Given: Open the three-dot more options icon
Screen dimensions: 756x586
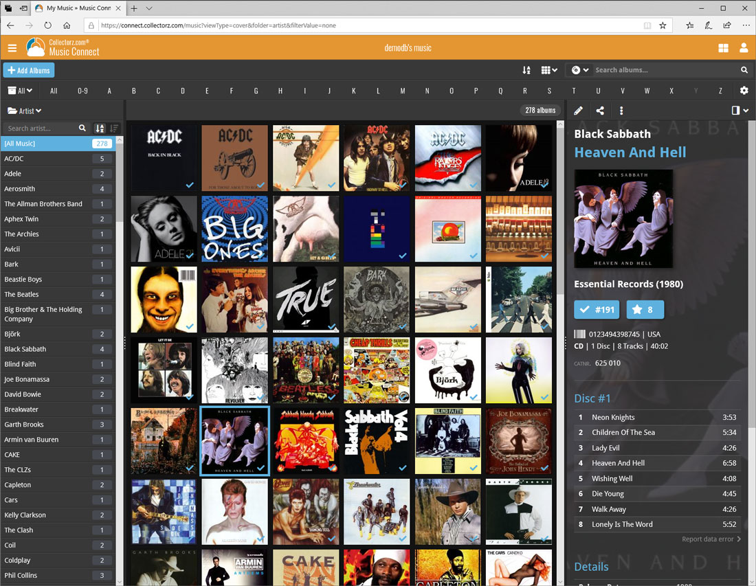Looking at the screenshot, I should pyautogui.click(x=621, y=110).
